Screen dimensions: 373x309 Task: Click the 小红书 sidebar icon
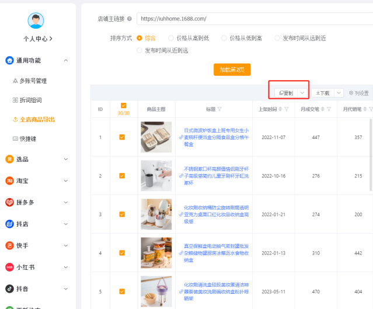[9, 267]
